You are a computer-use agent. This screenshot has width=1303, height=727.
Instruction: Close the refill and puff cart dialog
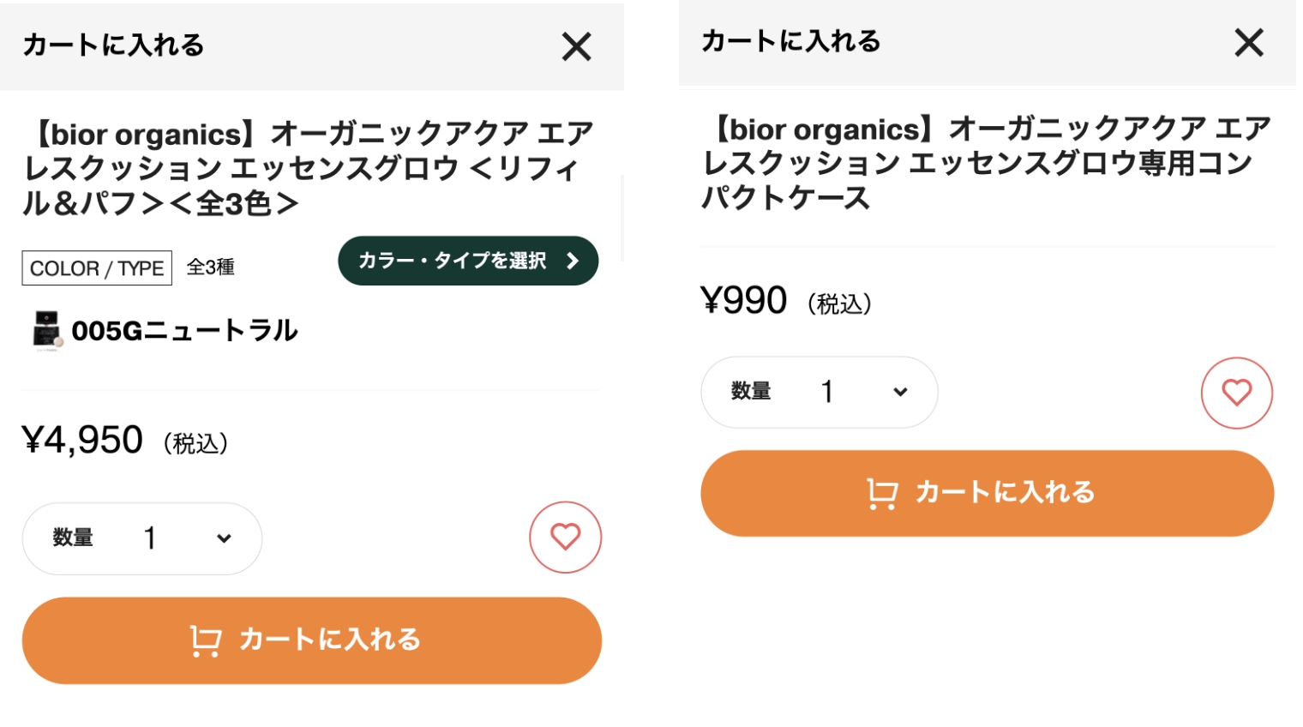pyautogui.click(x=577, y=46)
